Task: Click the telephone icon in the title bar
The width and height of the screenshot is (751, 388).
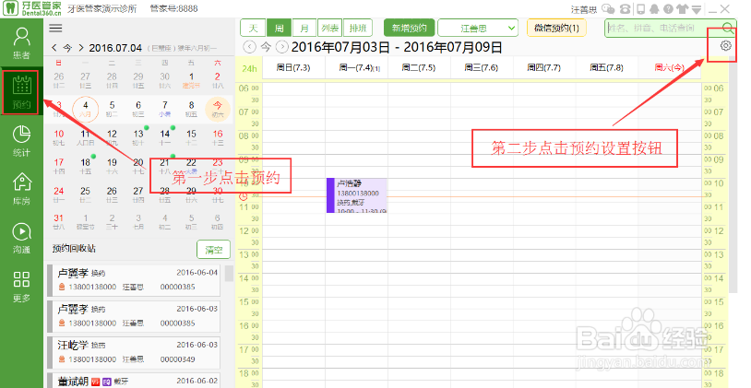Action: point(625,8)
